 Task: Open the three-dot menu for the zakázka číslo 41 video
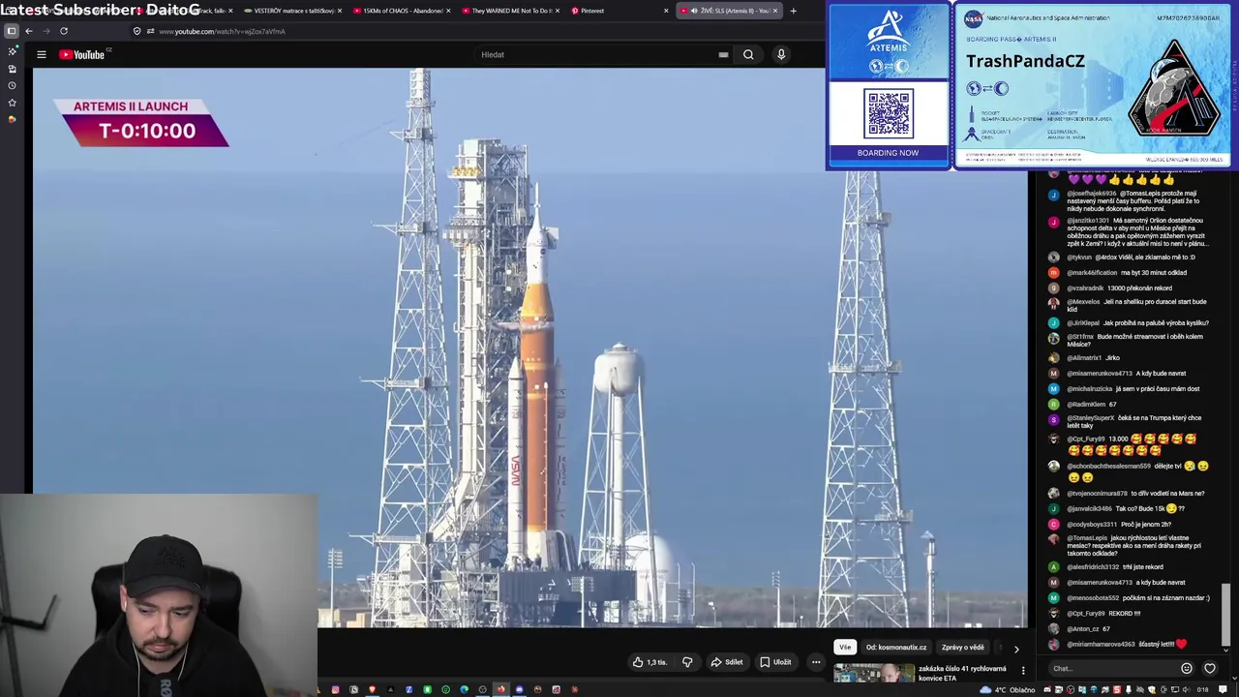point(1023,670)
